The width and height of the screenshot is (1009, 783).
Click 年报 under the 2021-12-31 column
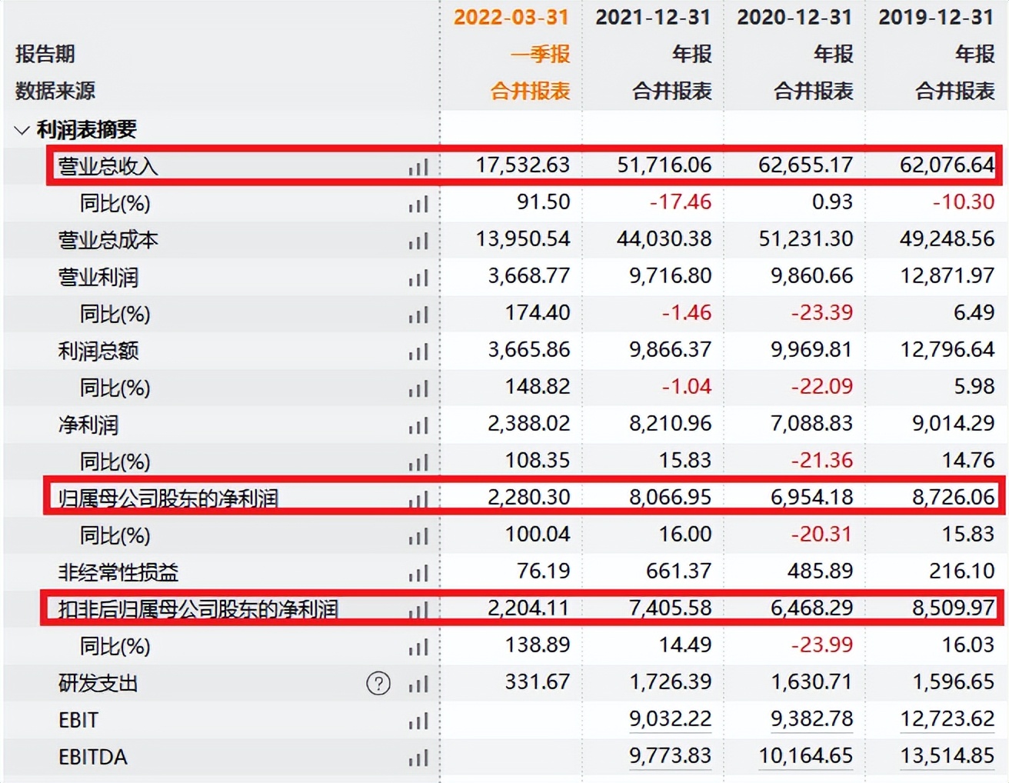(691, 54)
